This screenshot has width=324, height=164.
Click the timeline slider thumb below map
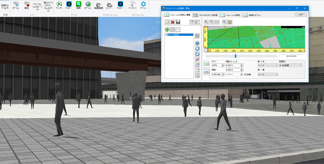[x=235, y=56]
